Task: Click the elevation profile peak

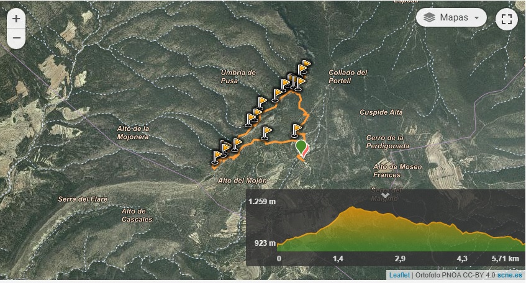Action: coord(352,208)
